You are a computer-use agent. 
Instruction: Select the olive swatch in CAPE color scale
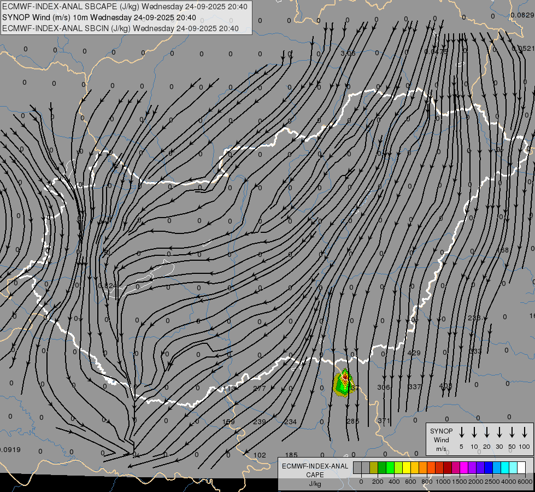click(x=374, y=468)
